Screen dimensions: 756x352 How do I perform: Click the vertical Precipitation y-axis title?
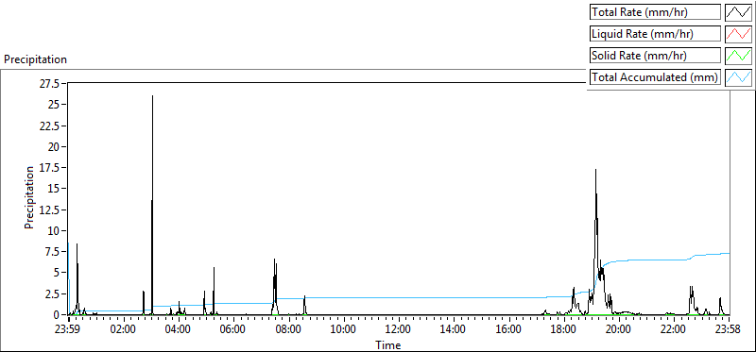click(x=29, y=197)
